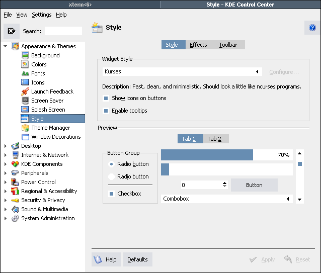Click the Peripherals icon

(15, 173)
